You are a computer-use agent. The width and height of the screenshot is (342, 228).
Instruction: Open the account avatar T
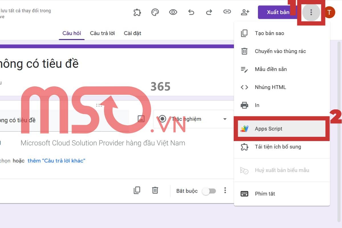click(x=330, y=12)
